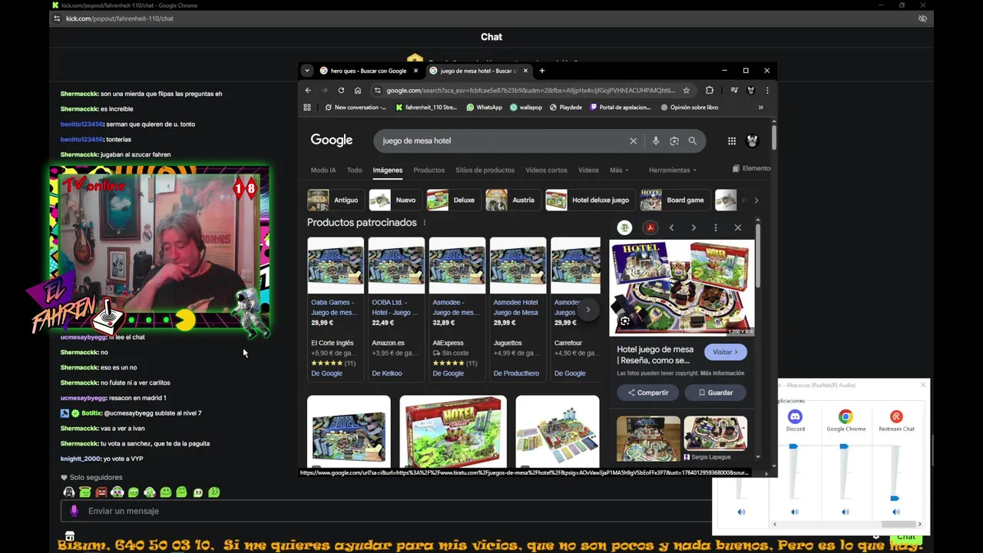The height and width of the screenshot is (553, 983).
Task: Open the Chrome three-dot menu
Action: pos(766,90)
